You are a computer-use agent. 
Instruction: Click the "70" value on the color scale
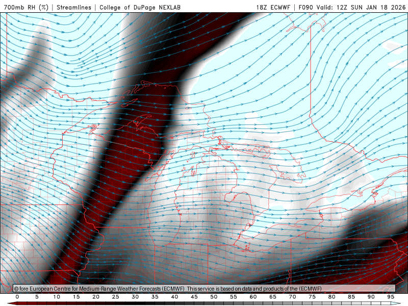pyautogui.click(x=292, y=297)
